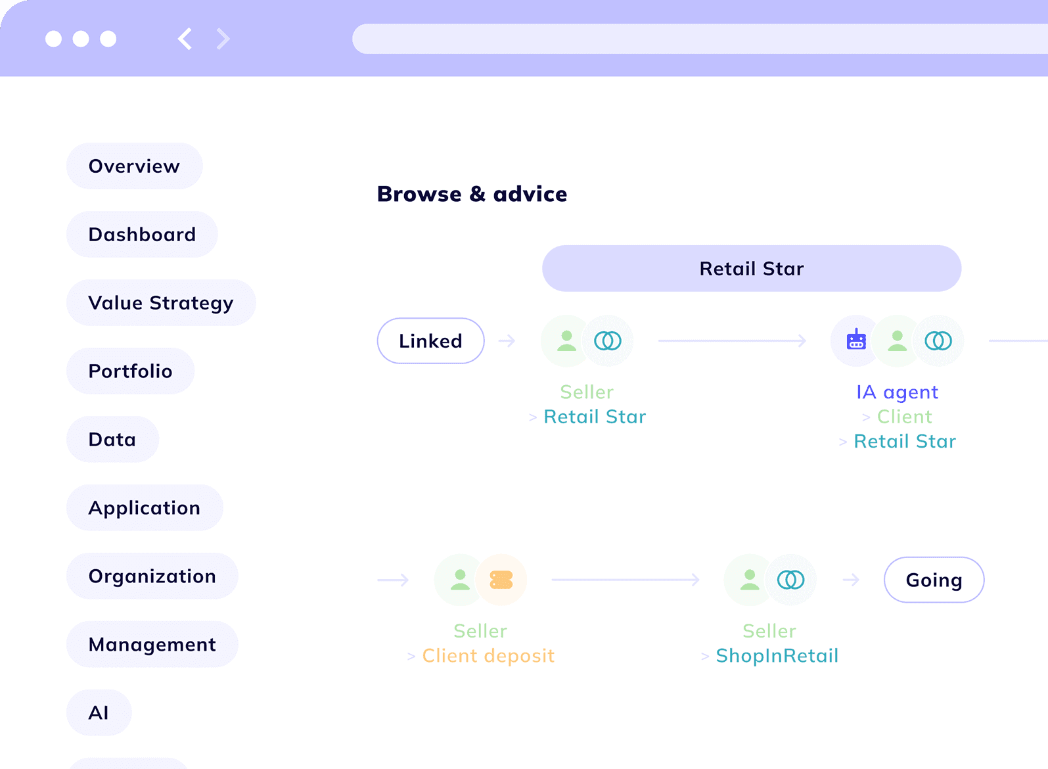
Task: Click the person icon above ShopInRetail
Action: pos(749,580)
